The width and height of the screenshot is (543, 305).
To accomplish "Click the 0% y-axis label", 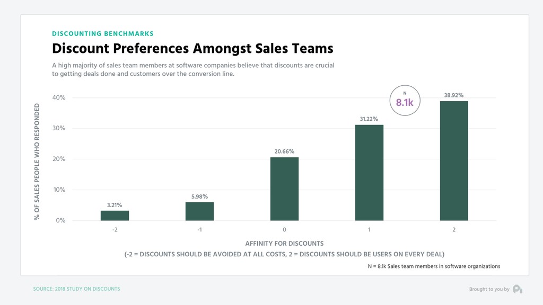I will tap(60, 221).
